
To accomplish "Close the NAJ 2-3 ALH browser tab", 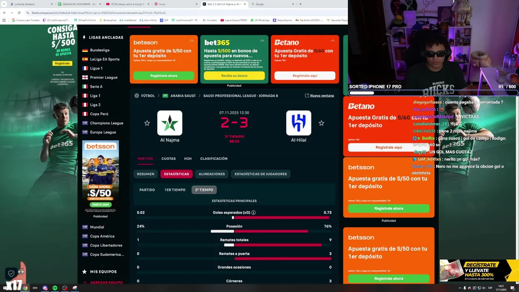I will click(x=245, y=4).
